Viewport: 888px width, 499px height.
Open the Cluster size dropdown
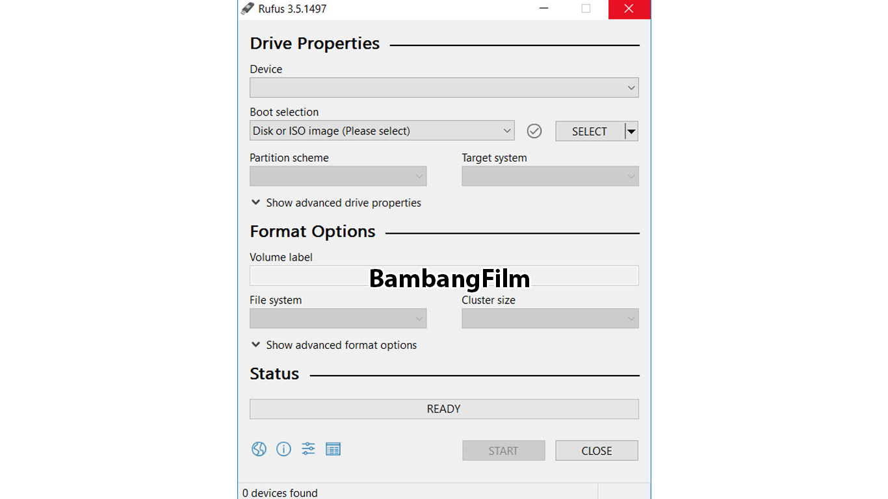tap(550, 318)
